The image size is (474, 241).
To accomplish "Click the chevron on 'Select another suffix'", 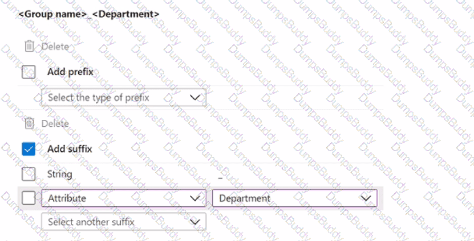I will (196, 222).
